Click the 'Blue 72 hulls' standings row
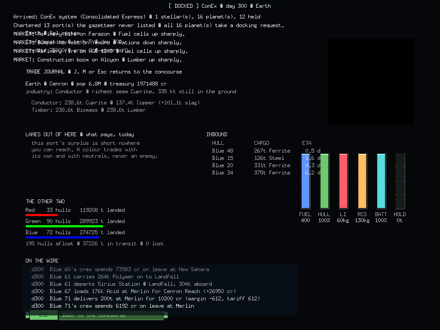Image resolution: width=440 pixels, height=330 pixels. click(75, 232)
